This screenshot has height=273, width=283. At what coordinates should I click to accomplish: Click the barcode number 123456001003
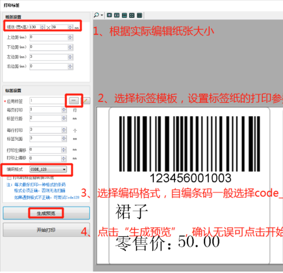190,178
